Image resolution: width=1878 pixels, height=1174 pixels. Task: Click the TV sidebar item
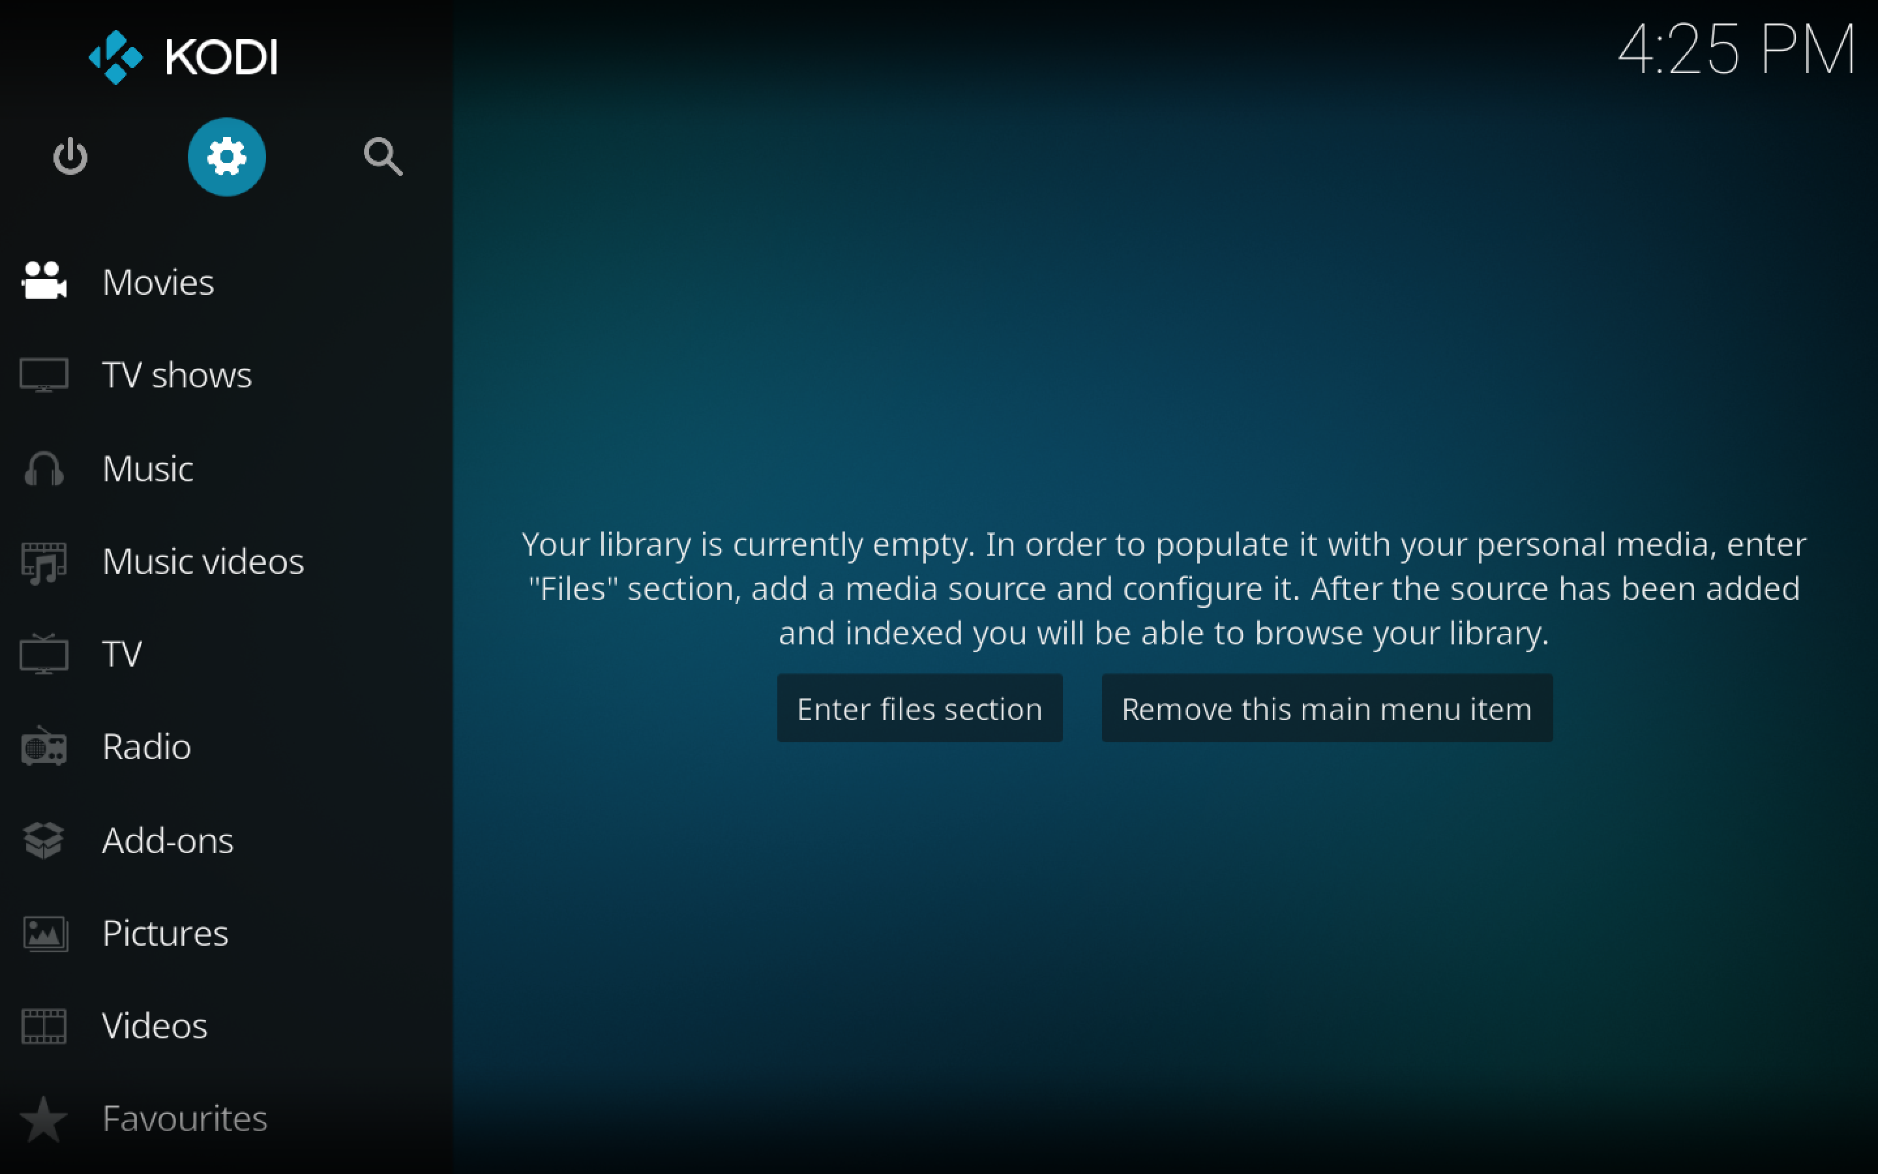point(121,652)
